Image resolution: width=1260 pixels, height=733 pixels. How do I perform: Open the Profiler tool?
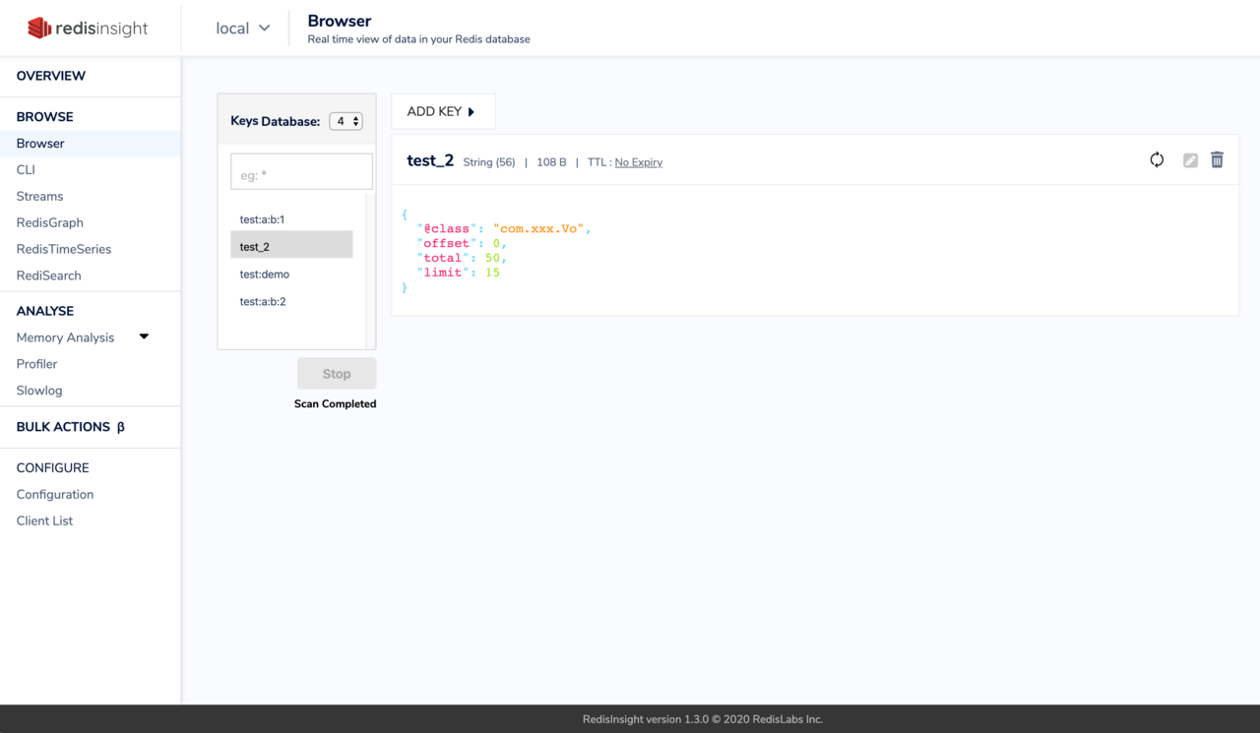click(x=36, y=364)
